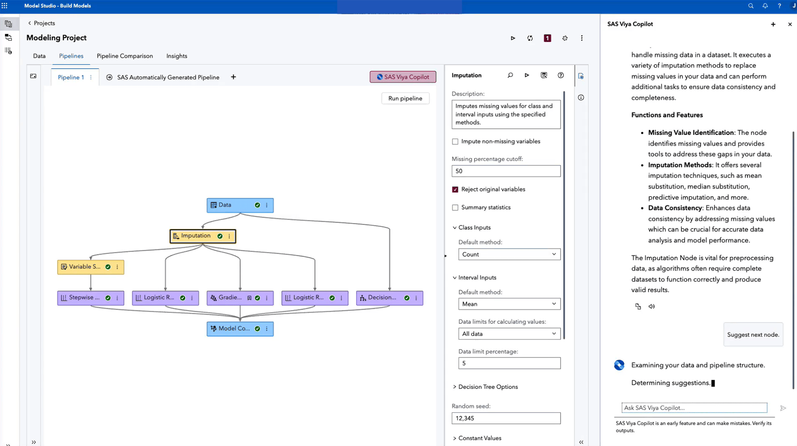Expand the Decision Tree Options section
This screenshot has width=797, height=446.
click(485, 386)
